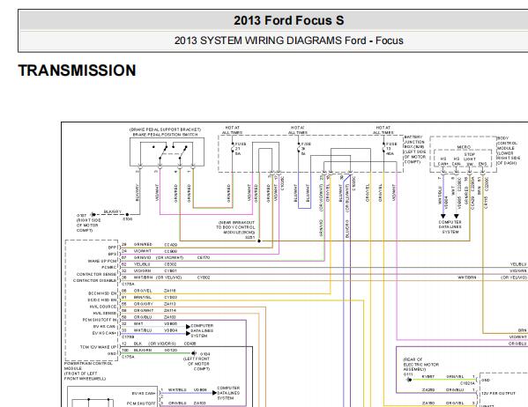The width and height of the screenshot is (528, 407).
Task: Click the 'HVIL SOURCE' pin label
Action: (x=103, y=307)
